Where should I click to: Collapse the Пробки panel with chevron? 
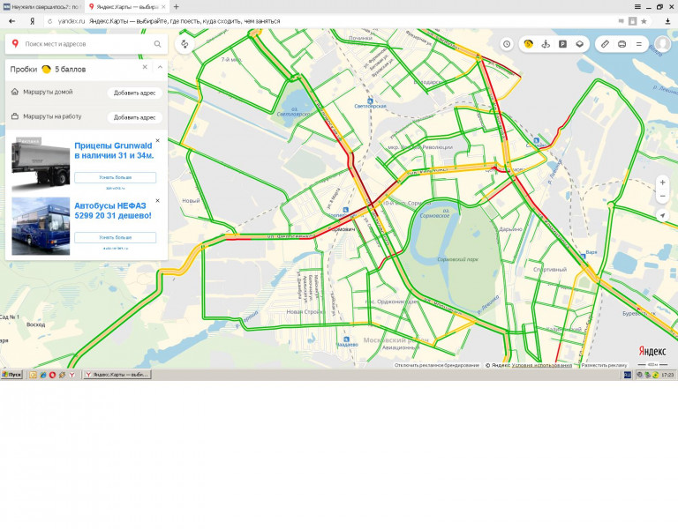coord(160,67)
